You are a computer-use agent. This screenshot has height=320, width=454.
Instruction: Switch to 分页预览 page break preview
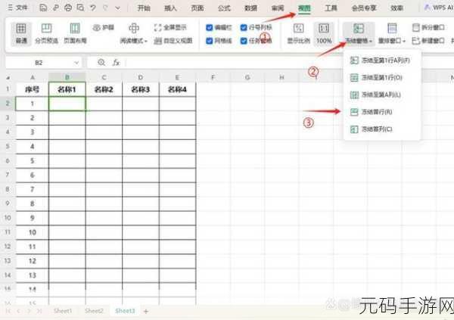(46, 33)
